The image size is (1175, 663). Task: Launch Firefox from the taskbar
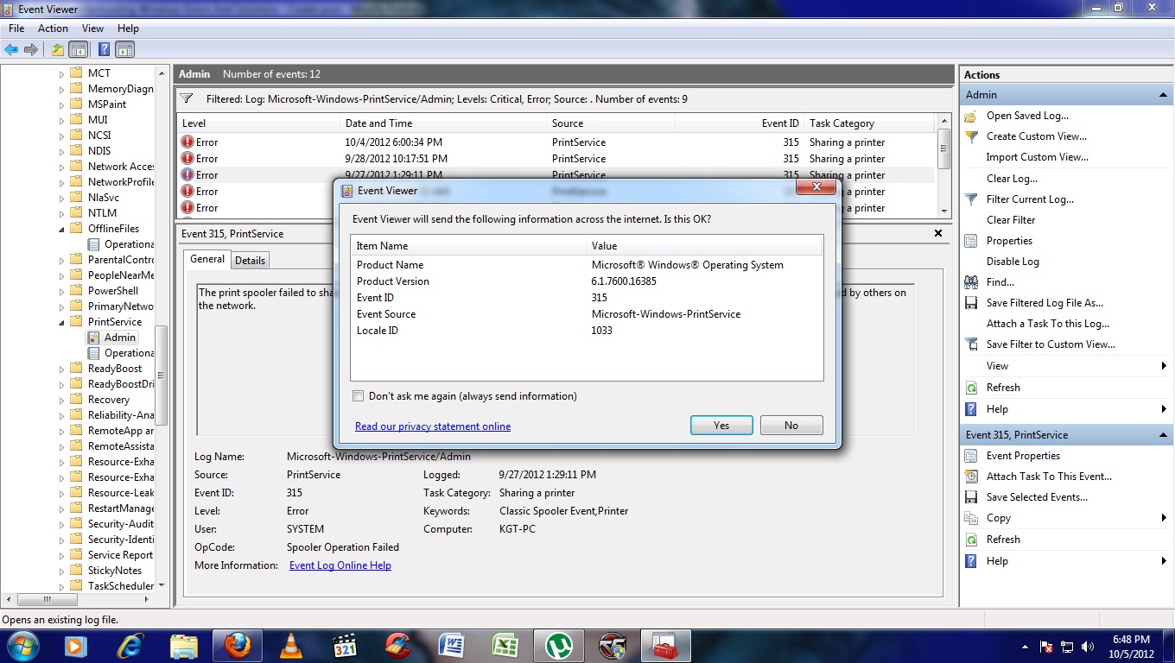coord(237,645)
